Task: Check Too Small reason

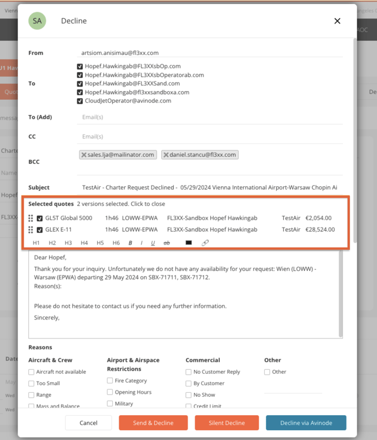Action: point(31,383)
